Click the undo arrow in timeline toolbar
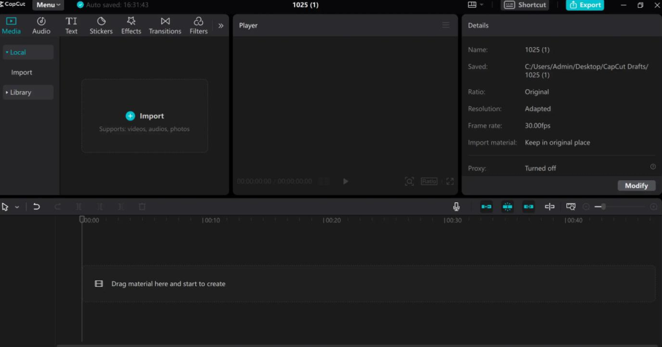This screenshot has width=662, height=347. coord(37,206)
